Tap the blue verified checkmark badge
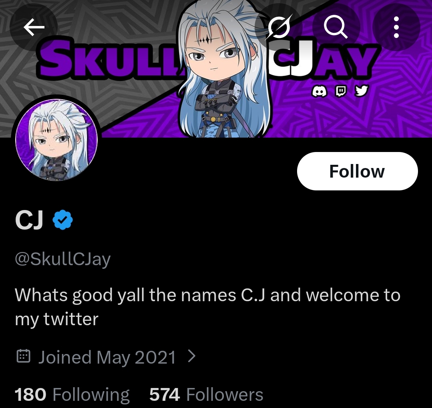 [62, 220]
